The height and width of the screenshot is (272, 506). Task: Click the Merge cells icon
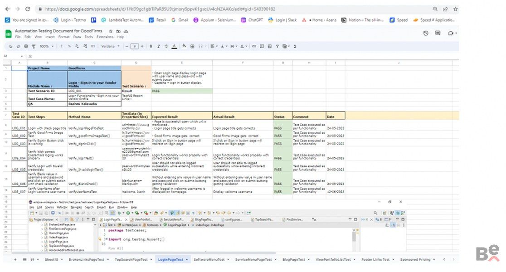201,46
